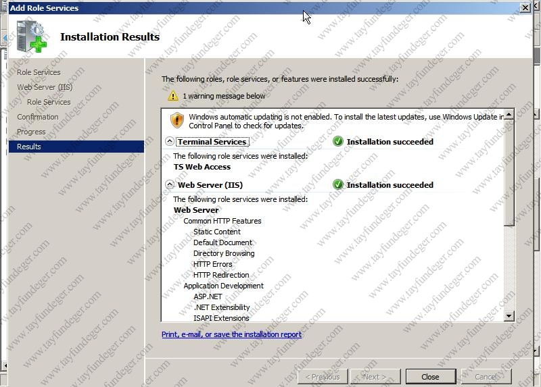The image size is (541, 387).
Task: Click Installation succeeded text for Web Server (IIS)
Action: pos(390,185)
